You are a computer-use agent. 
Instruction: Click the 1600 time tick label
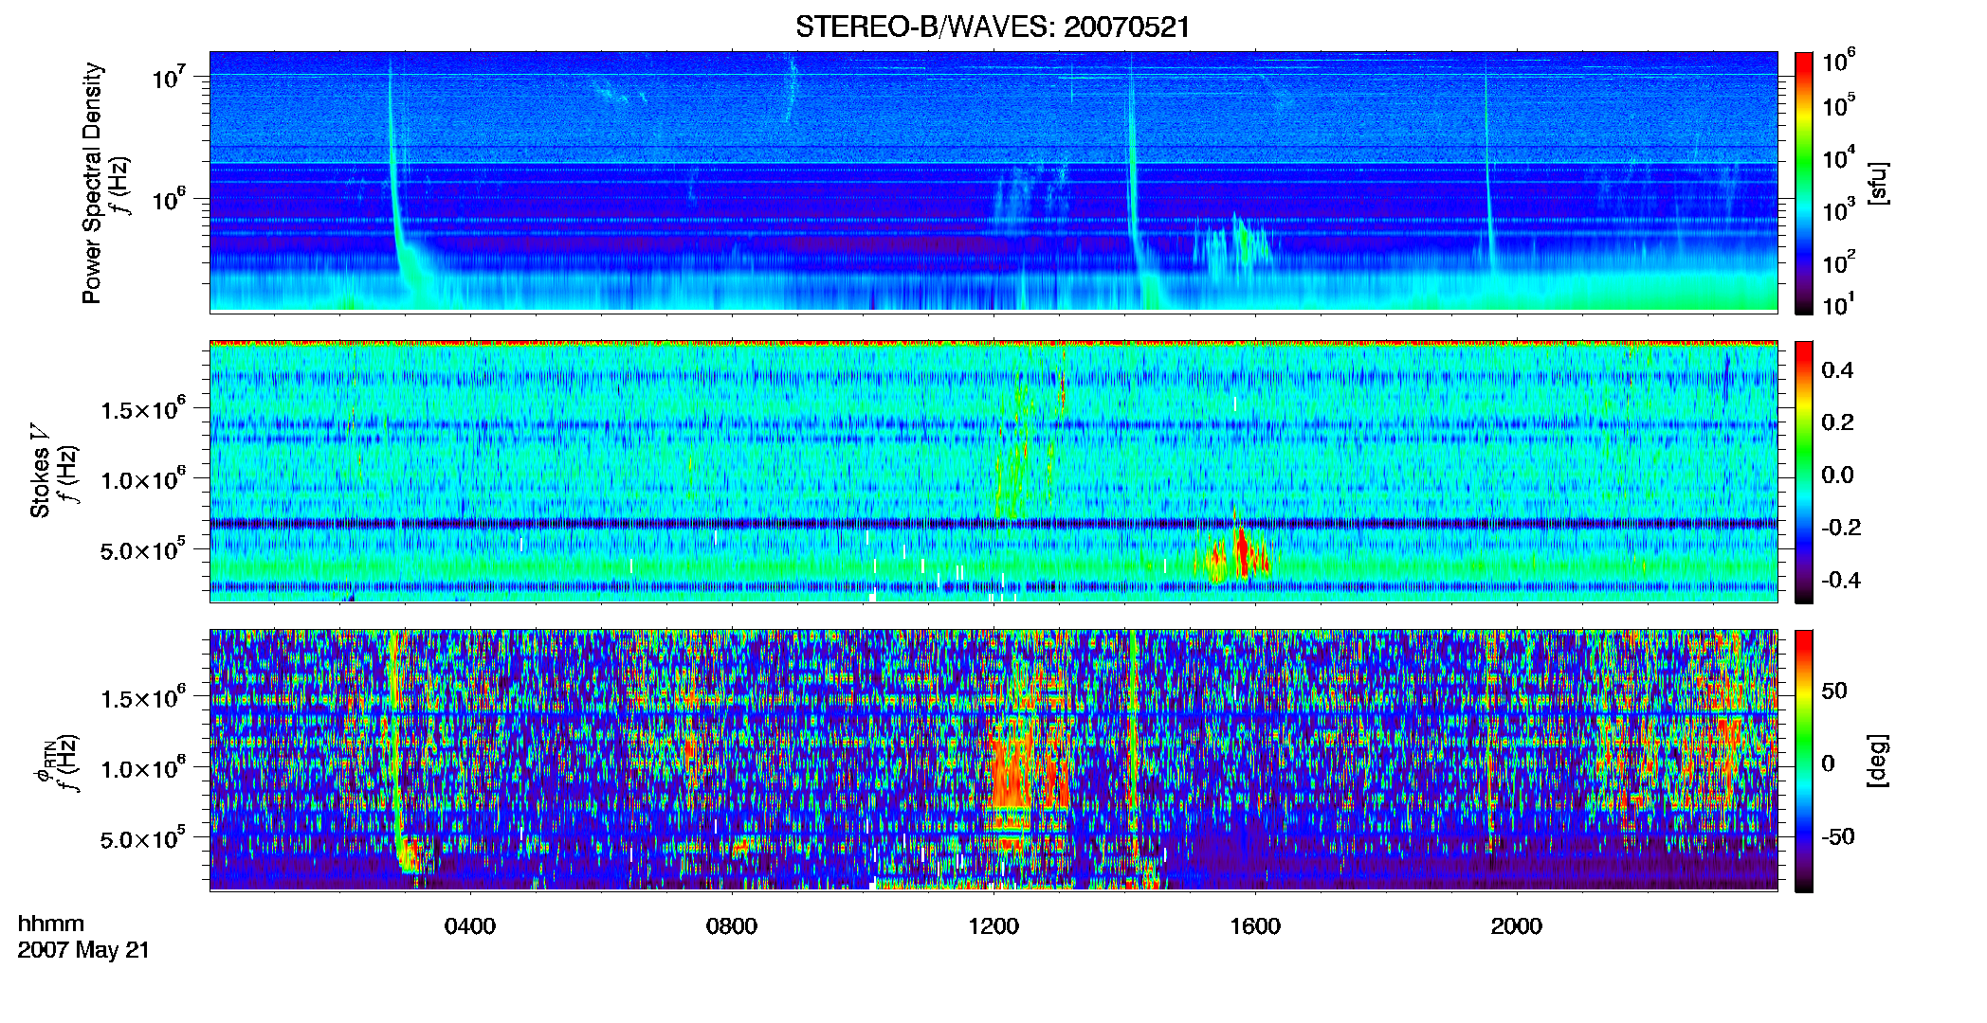click(1255, 926)
